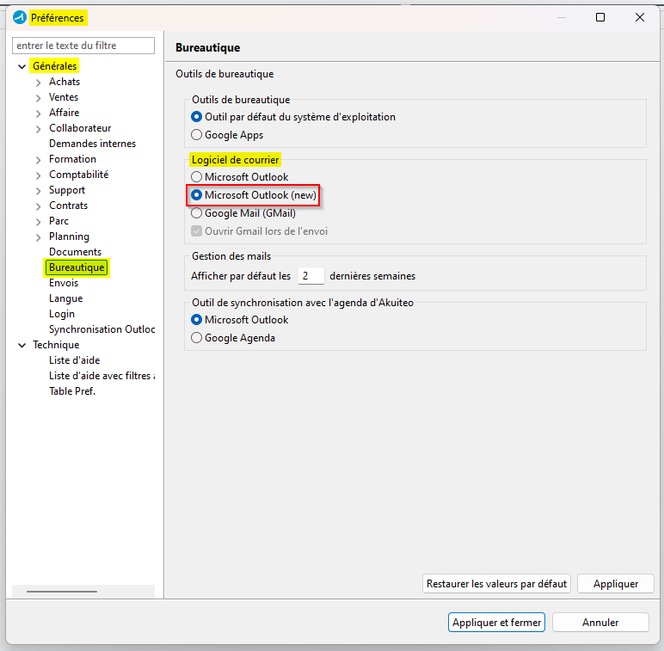Expand the Comptabilité node

[39, 175]
